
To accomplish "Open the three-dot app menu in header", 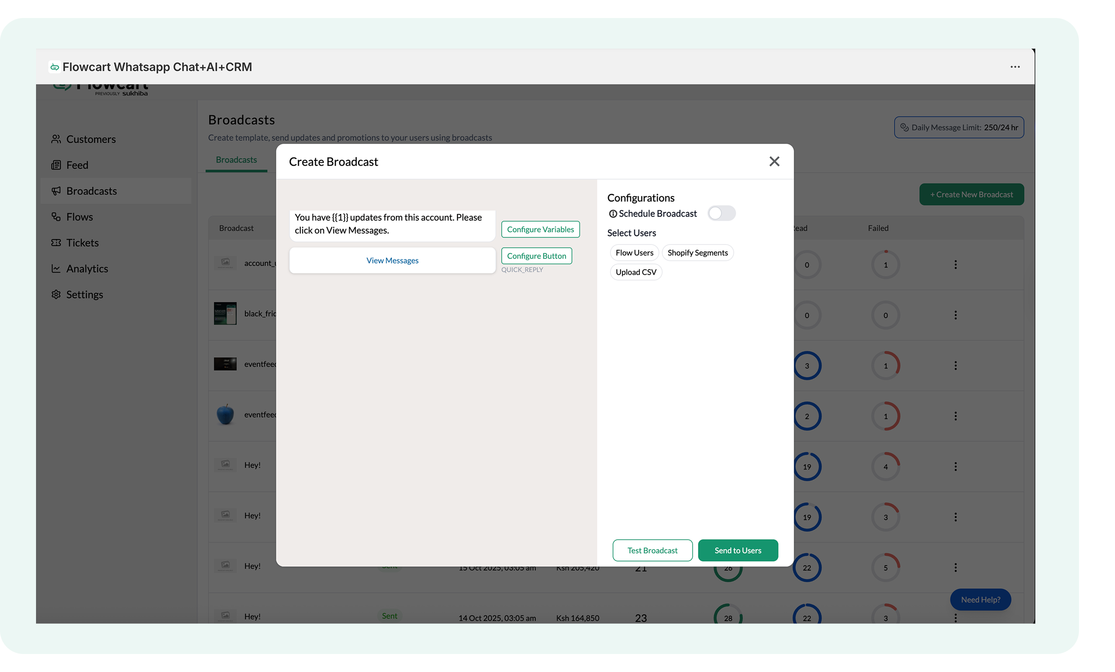I will (x=1015, y=67).
